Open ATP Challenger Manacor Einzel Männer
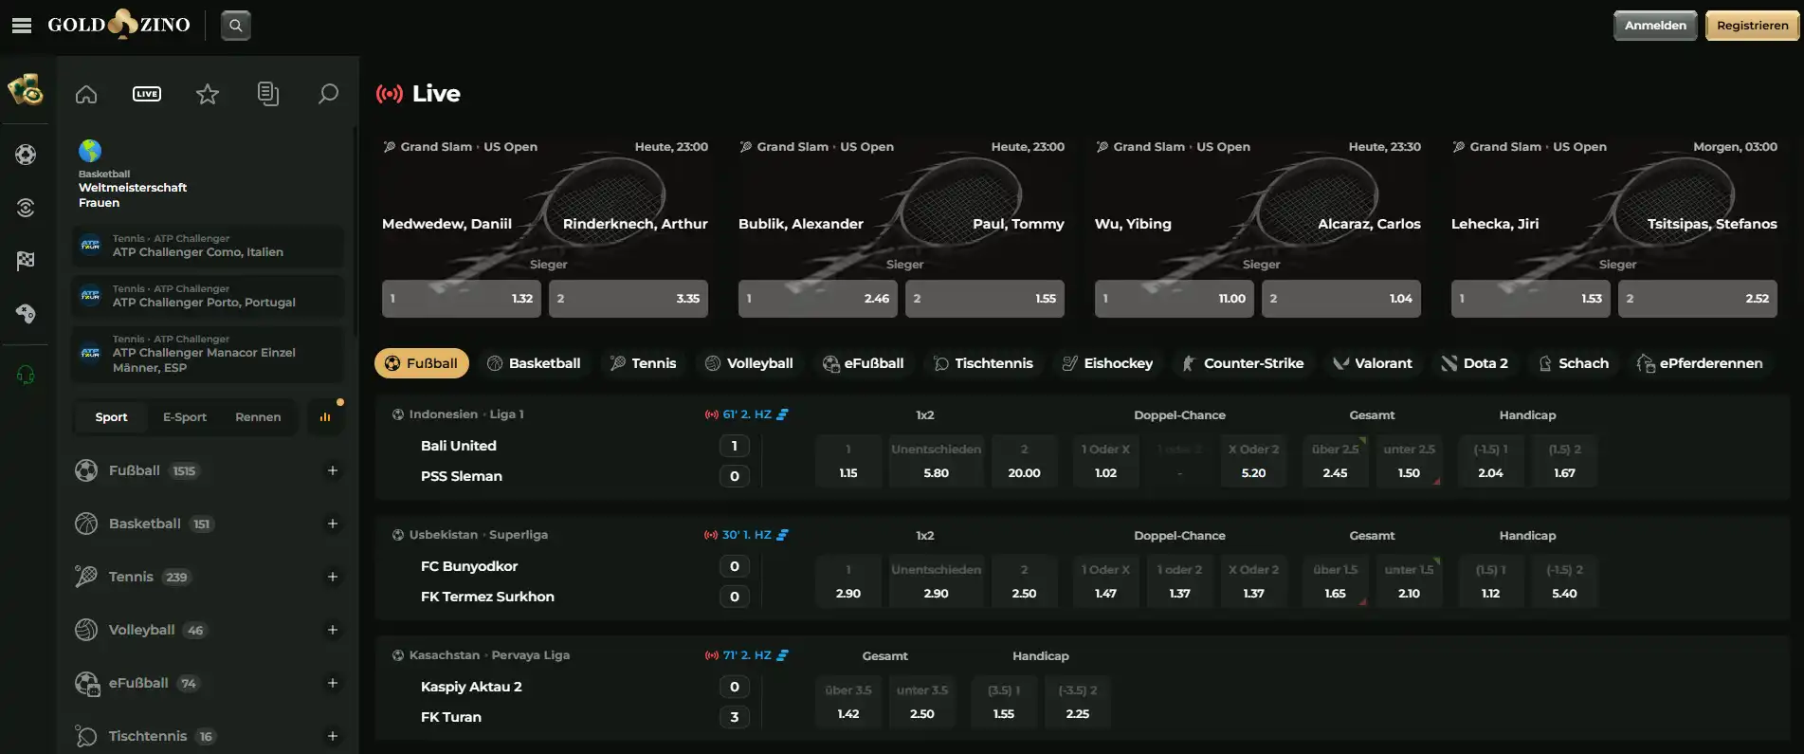1804x754 pixels. click(208, 354)
